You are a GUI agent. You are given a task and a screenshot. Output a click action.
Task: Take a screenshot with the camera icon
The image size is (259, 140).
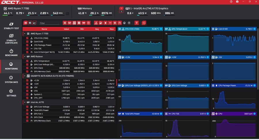tap(237, 2)
